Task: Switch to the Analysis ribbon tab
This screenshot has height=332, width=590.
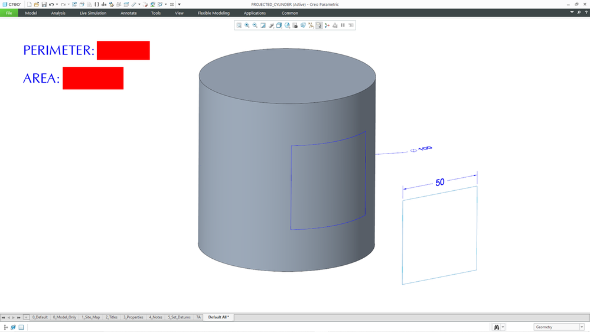Action: (58, 13)
